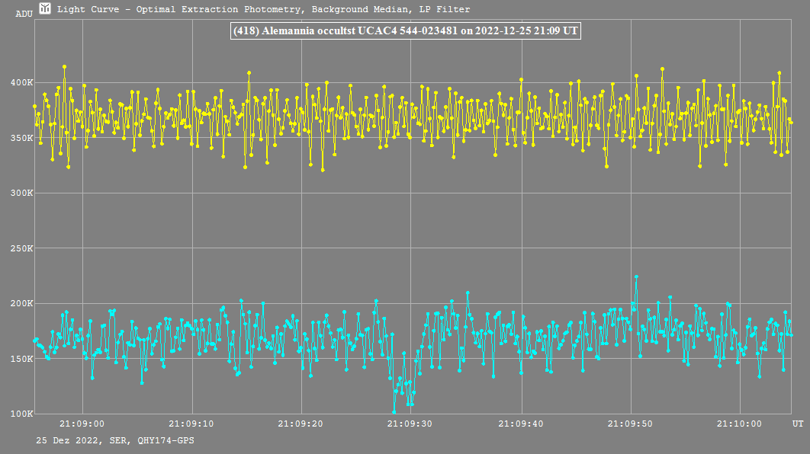The width and height of the screenshot is (810, 454).
Task: Select the 21:09:10 time axis marker
Action: click(191, 424)
